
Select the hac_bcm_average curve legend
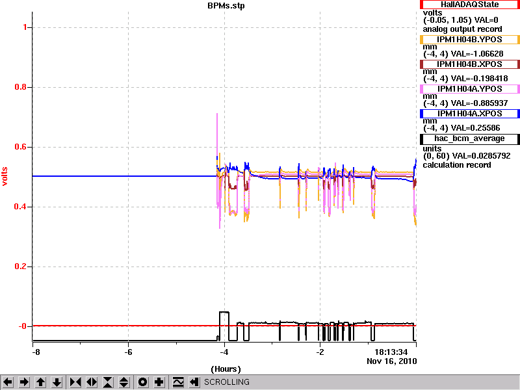[469, 138]
